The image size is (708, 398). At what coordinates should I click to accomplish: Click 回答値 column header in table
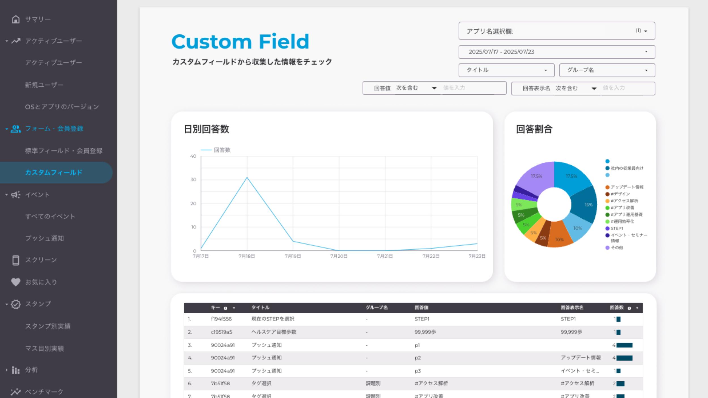click(x=421, y=308)
